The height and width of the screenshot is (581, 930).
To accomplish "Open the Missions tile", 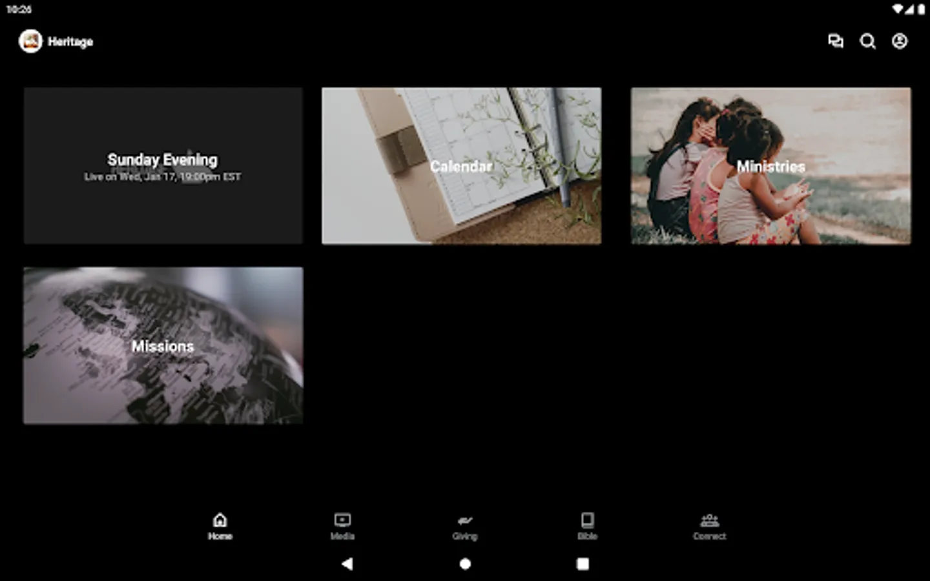I will [x=163, y=345].
